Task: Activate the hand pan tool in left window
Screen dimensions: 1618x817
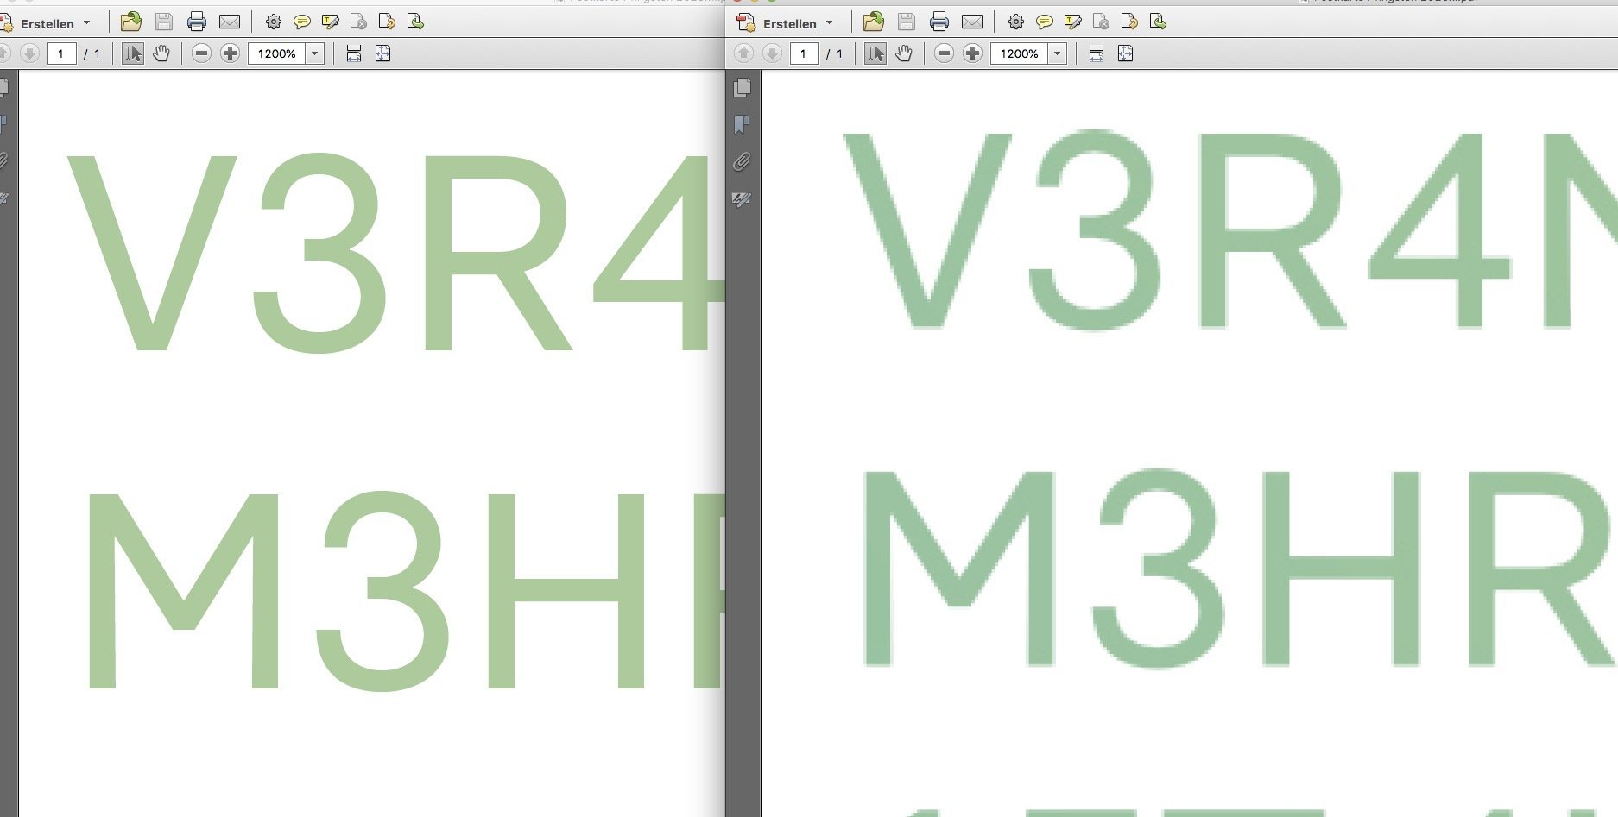Action: click(x=161, y=53)
